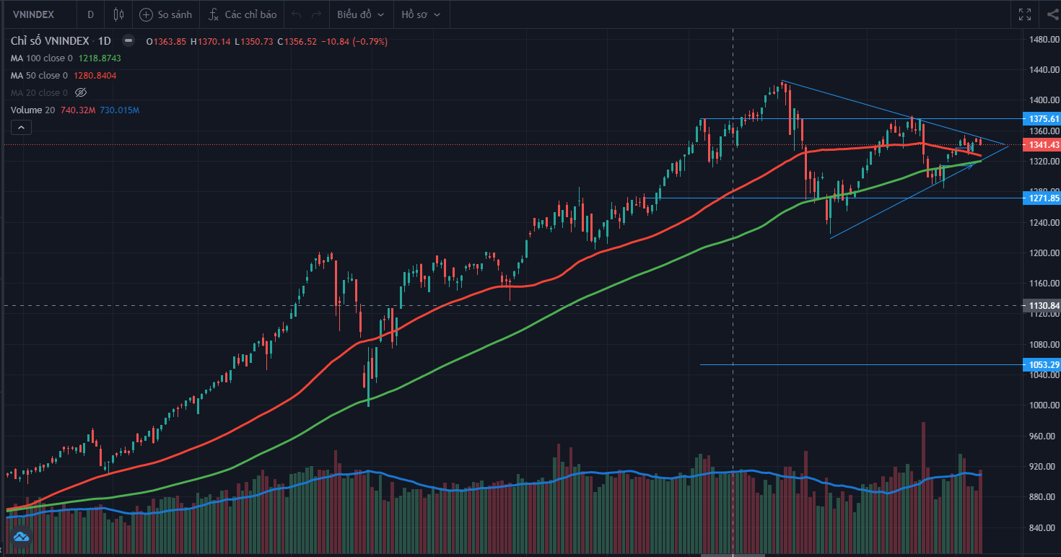Click the share icon at top right
Viewport: 1061px width, 557px height.
coord(1052,14)
